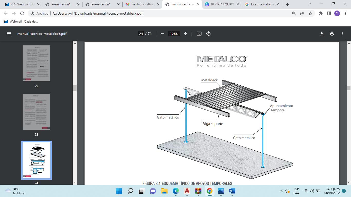Close the REVISTA EQUIPO tab
Screen dimensions: 351x197
pos(237,4)
